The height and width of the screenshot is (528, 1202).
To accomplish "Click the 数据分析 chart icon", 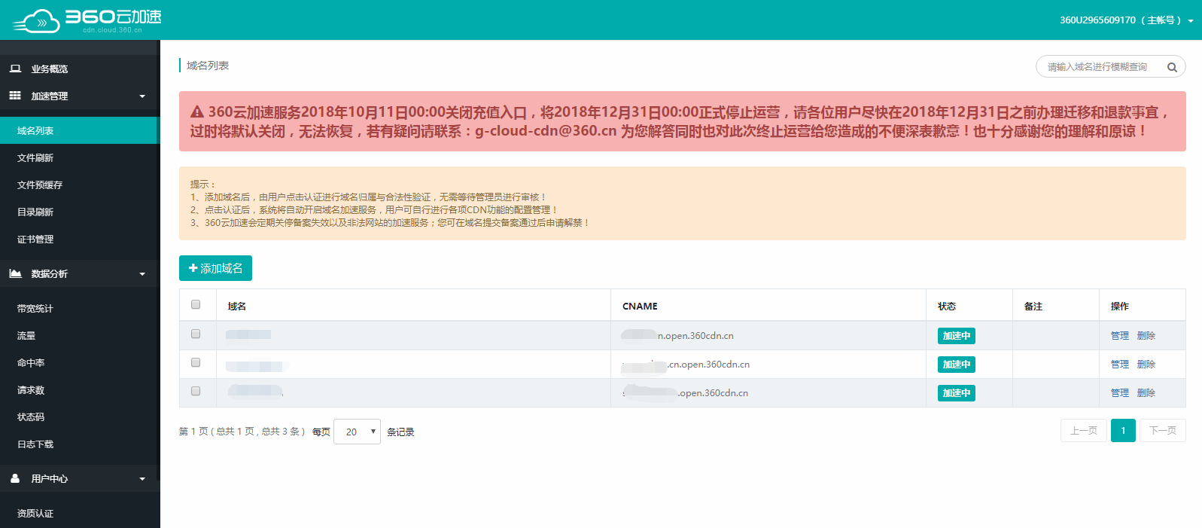I will [x=15, y=273].
